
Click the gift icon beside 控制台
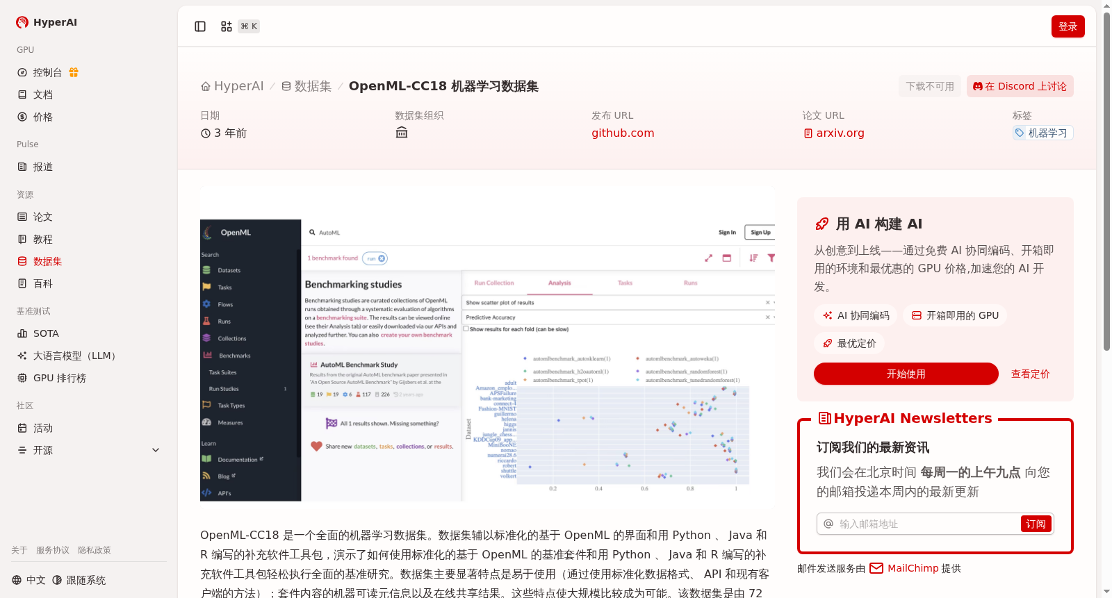(x=74, y=72)
